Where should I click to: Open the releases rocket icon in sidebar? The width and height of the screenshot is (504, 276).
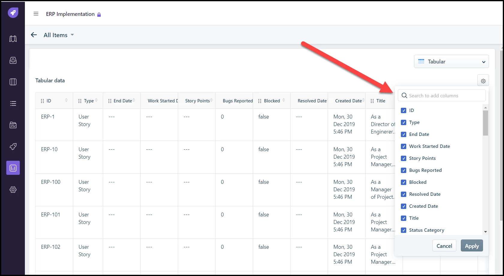(13, 146)
